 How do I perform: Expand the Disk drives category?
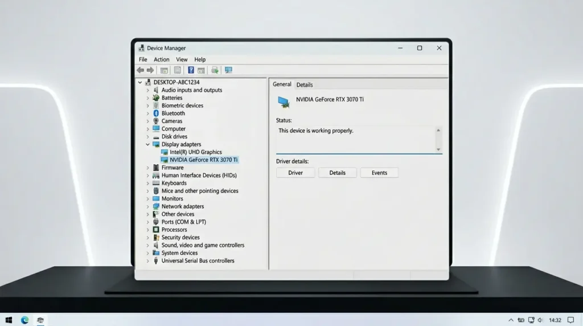[x=147, y=137]
